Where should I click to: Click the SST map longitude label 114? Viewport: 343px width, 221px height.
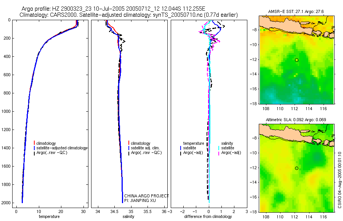click(x=309, y=109)
